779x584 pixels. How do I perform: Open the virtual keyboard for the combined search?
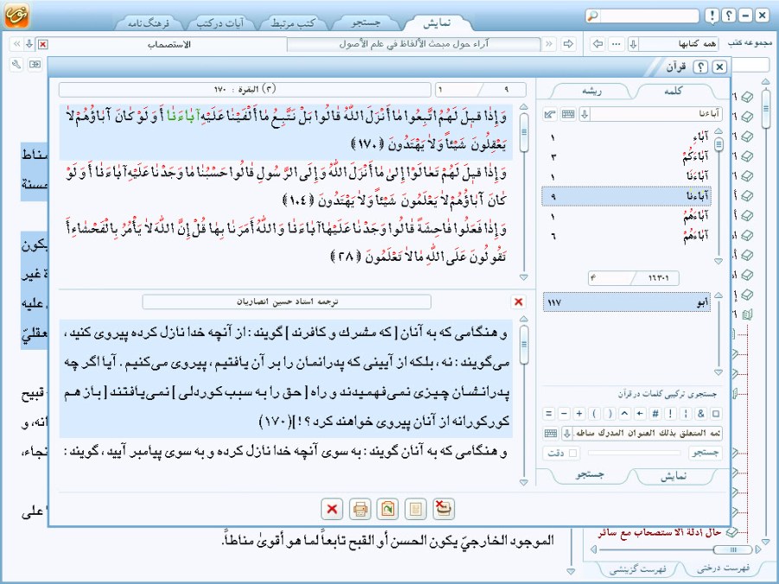tap(551, 433)
